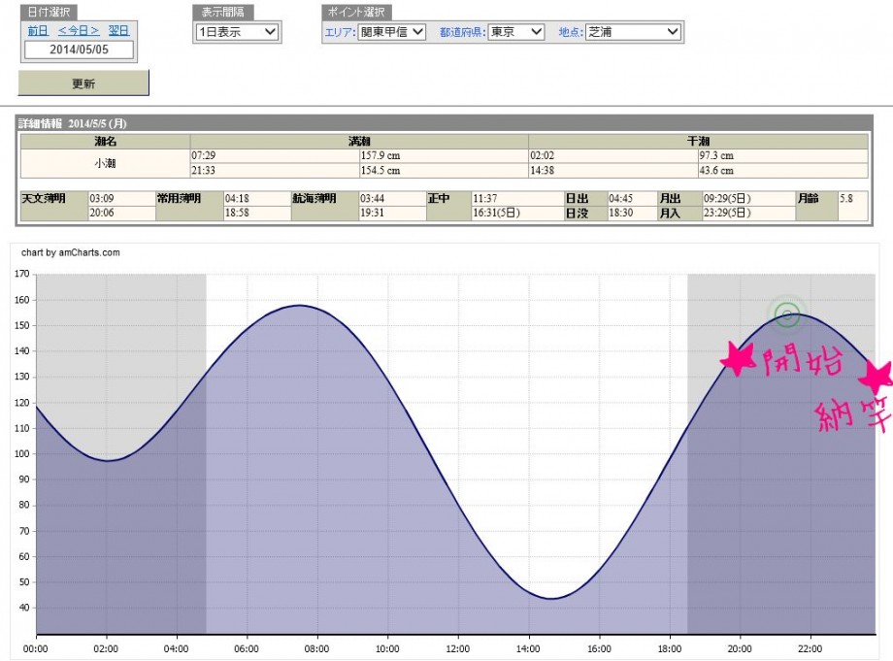Click the 日出 sunrise time 04:45
Viewport: 893px width, 661px height.
pyautogui.click(x=621, y=199)
